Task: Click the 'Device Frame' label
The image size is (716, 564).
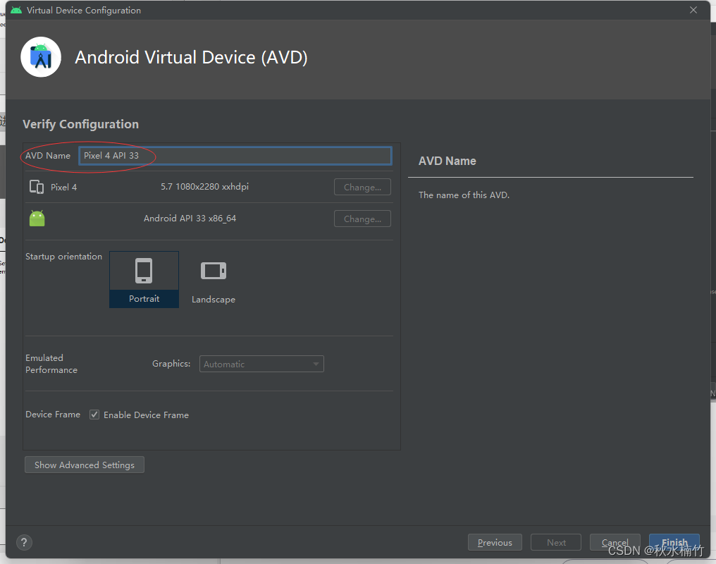Action: [53, 415]
